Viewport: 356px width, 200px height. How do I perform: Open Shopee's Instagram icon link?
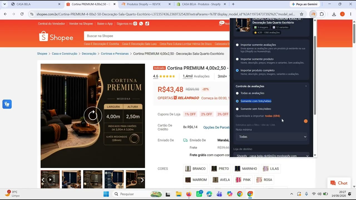click(x=135, y=24)
